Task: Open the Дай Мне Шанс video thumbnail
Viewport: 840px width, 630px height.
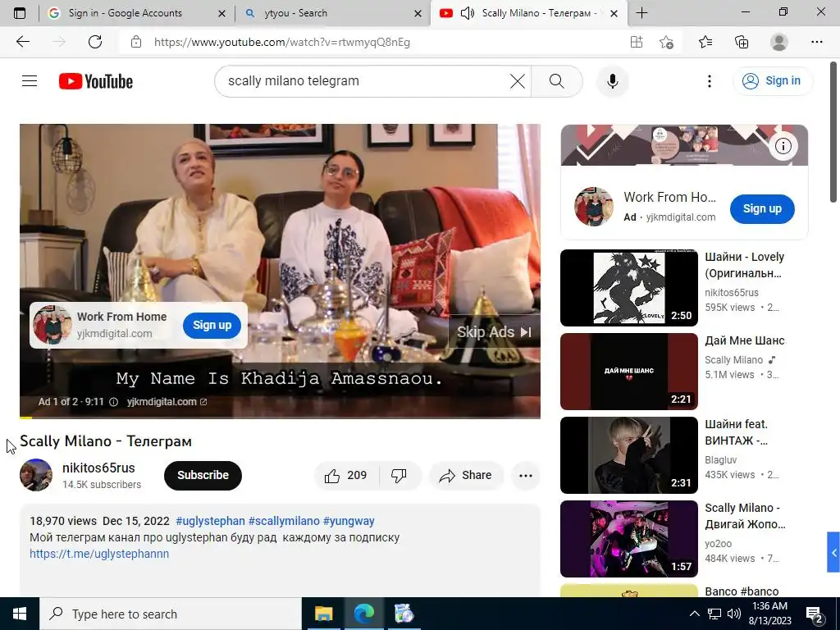Action: point(629,372)
